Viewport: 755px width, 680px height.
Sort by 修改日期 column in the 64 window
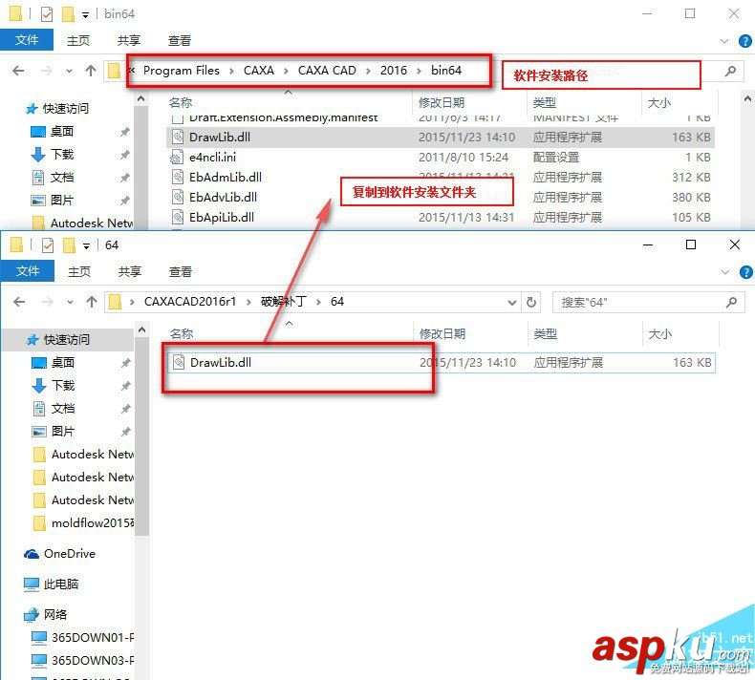(442, 333)
